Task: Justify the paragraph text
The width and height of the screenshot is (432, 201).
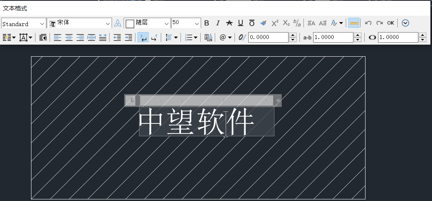Action: point(91,37)
